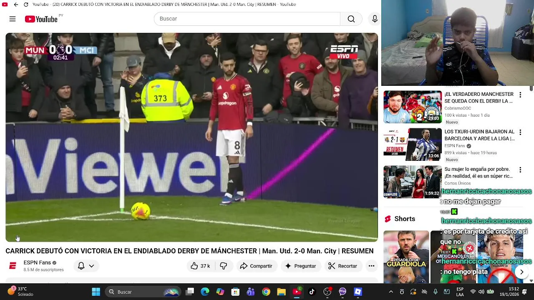The width and height of the screenshot is (534, 300).
Task: Open the GUARDIOLA Shorts thumbnail
Action: pyautogui.click(x=406, y=257)
